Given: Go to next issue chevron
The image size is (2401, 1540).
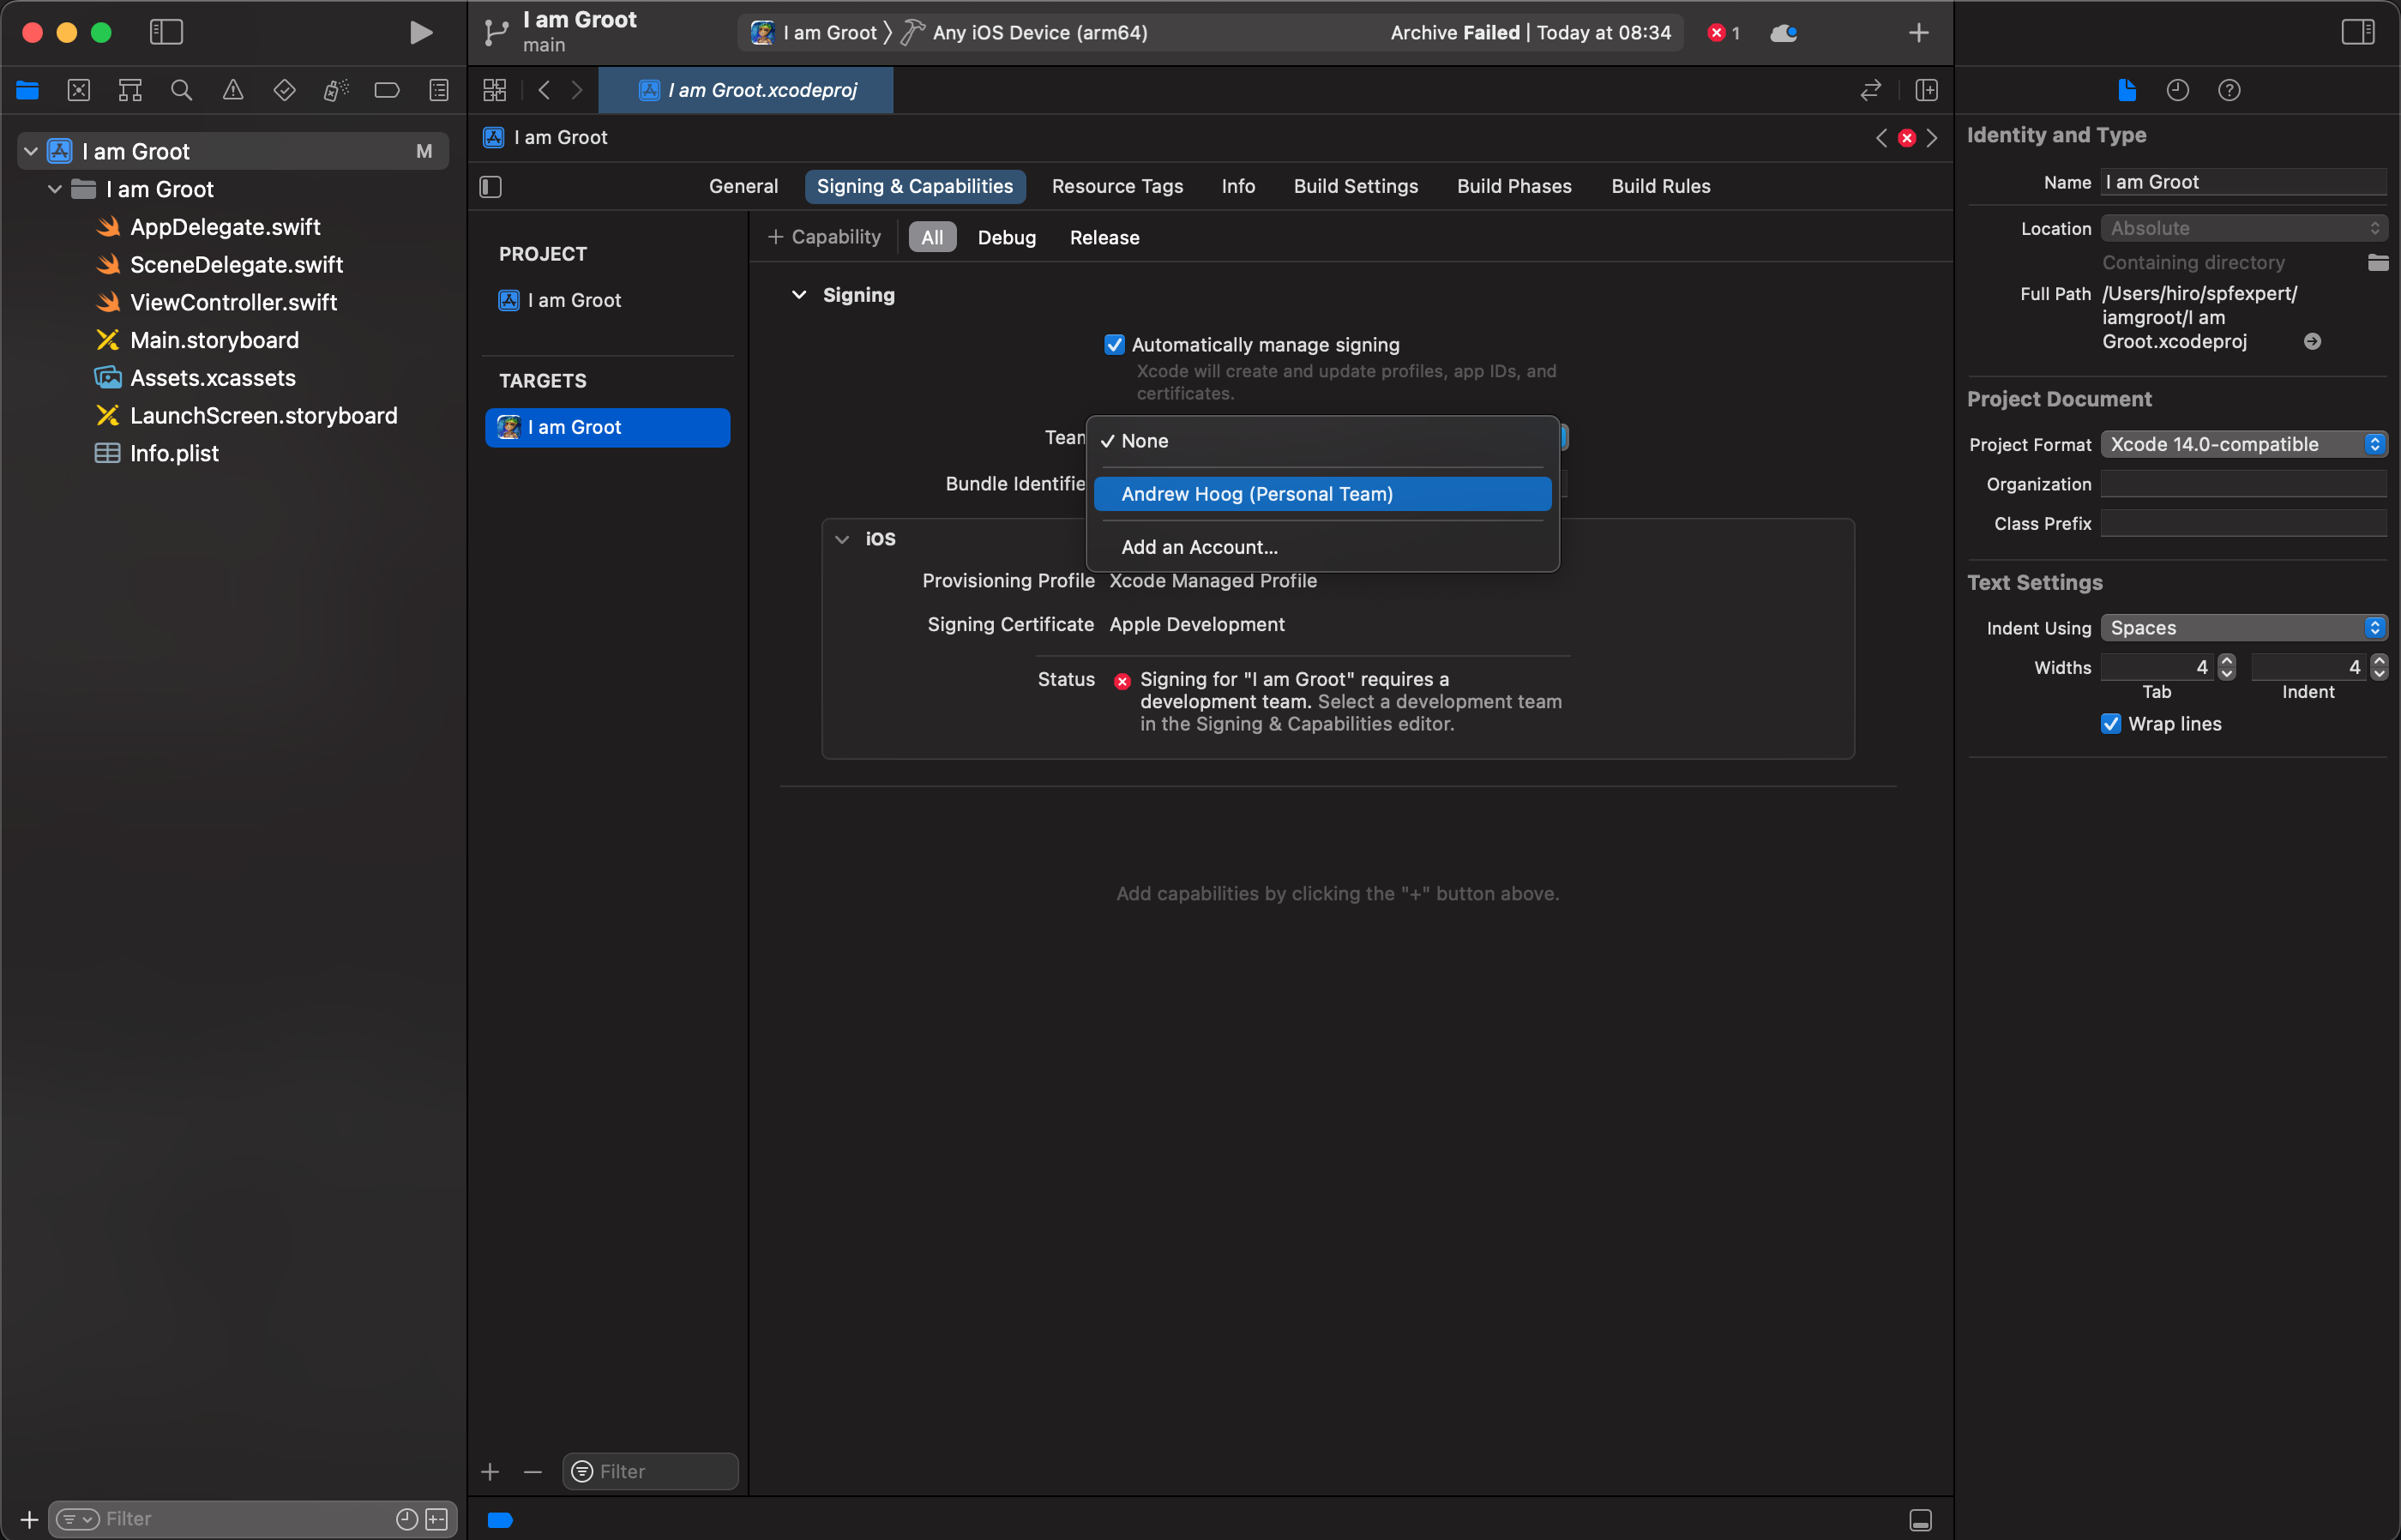Looking at the screenshot, I should [1932, 138].
